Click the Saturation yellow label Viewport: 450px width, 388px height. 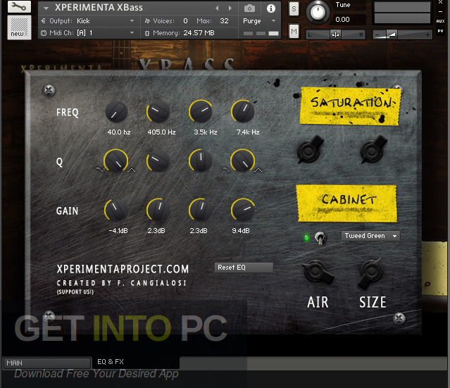tap(351, 106)
